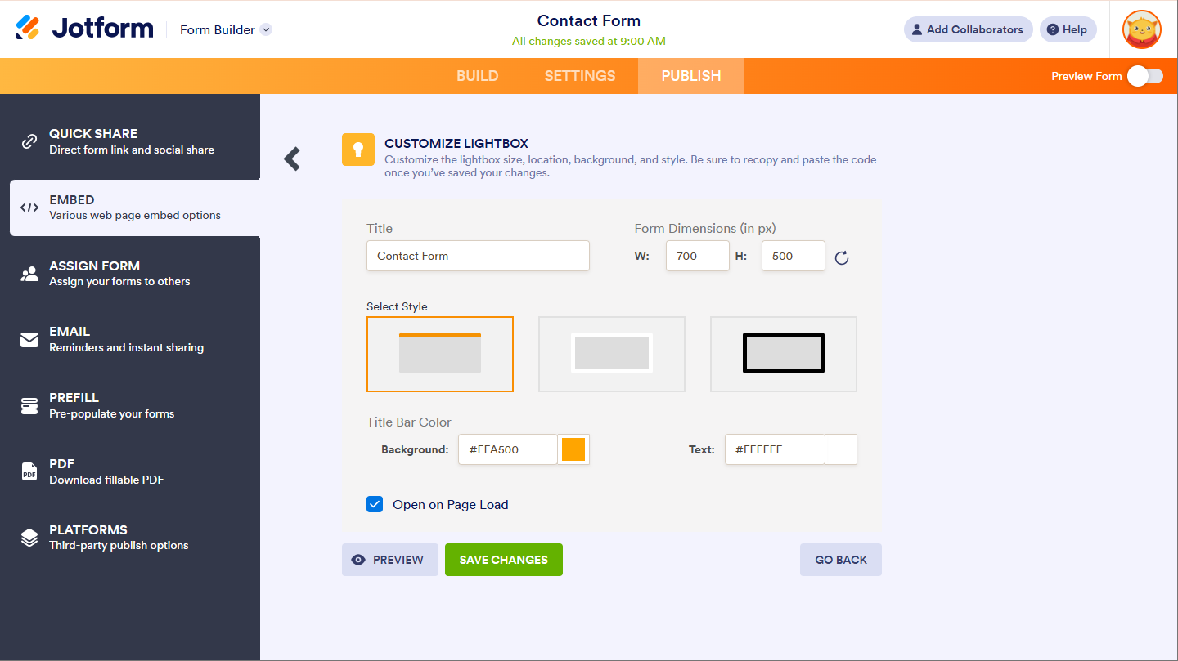Open the user avatar menu

pyautogui.click(x=1142, y=29)
